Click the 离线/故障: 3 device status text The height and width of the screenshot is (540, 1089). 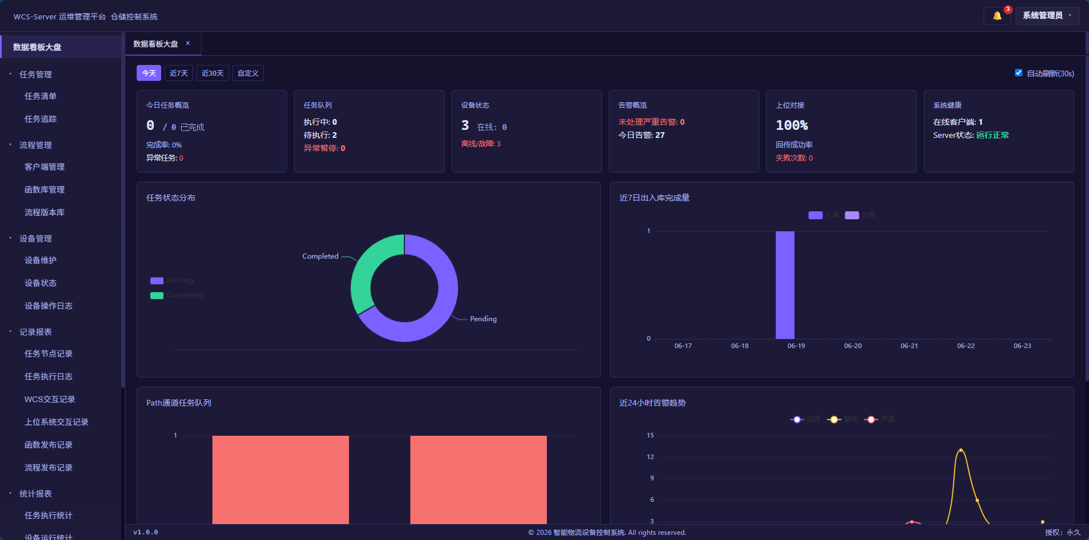481,144
